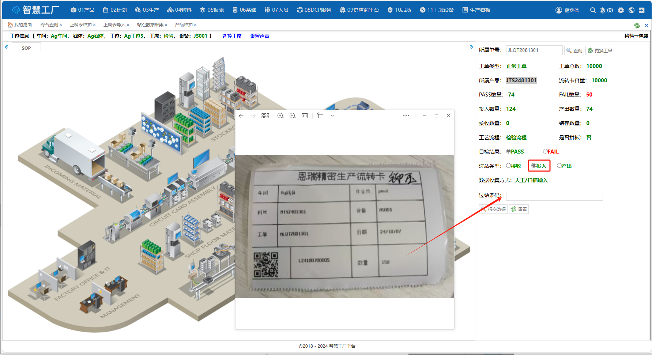652x355 pixels.
Task: Click the 过站条码 input field
Action: pos(554,196)
